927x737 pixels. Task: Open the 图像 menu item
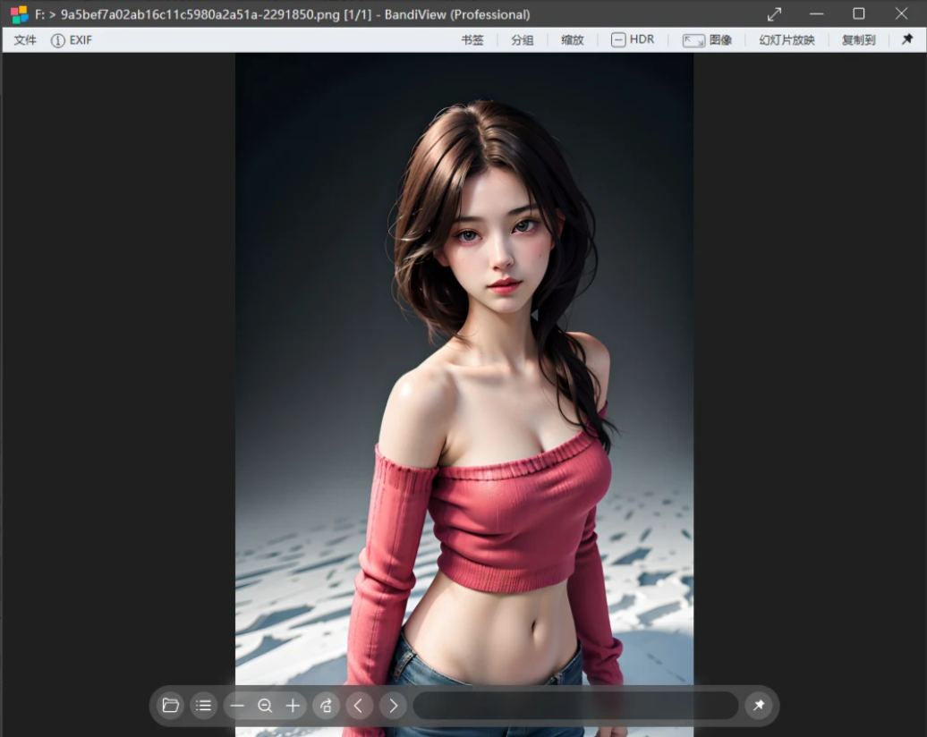(x=720, y=39)
